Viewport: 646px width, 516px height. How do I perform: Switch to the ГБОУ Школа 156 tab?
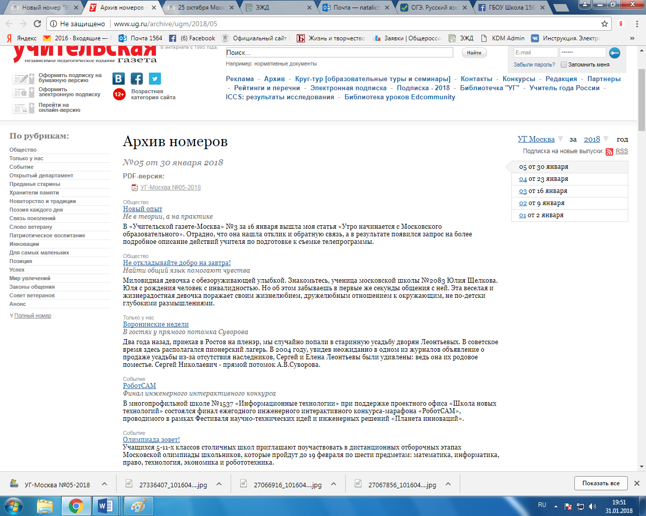[x=512, y=8]
